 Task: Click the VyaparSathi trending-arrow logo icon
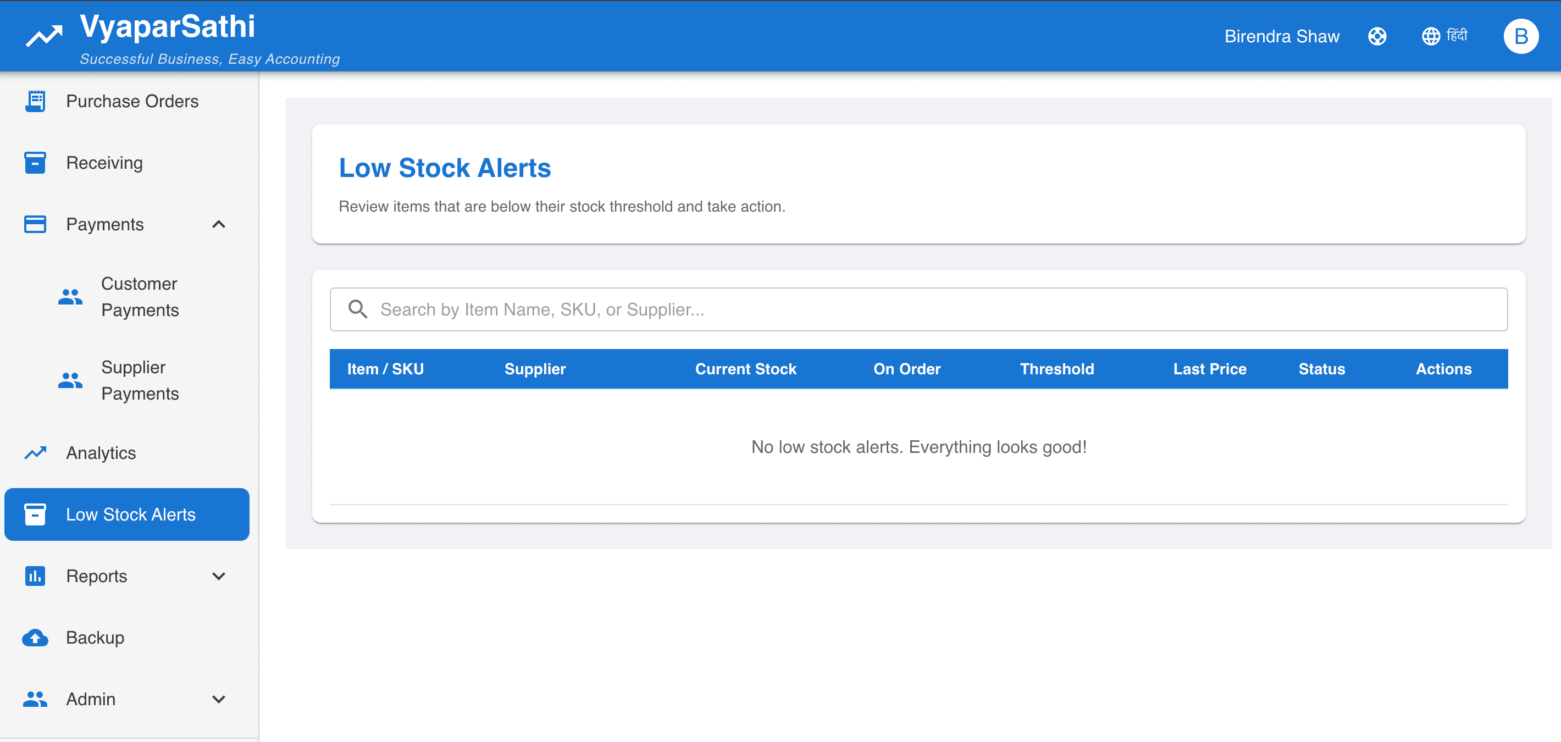(x=43, y=36)
